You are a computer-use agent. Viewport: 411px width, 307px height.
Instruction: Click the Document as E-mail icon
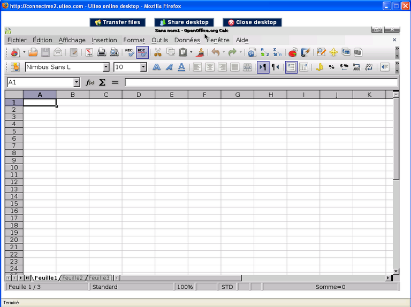pos(58,52)
